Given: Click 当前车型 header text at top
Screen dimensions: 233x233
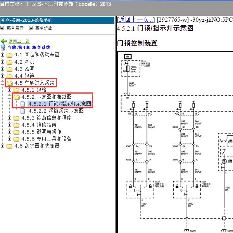Looking at the screenshot, I should [x=55, y=4].
